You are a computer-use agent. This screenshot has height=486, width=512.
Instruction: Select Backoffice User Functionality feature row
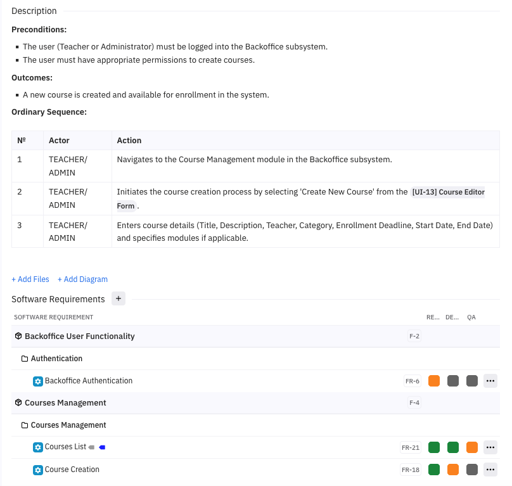(255, 336)
